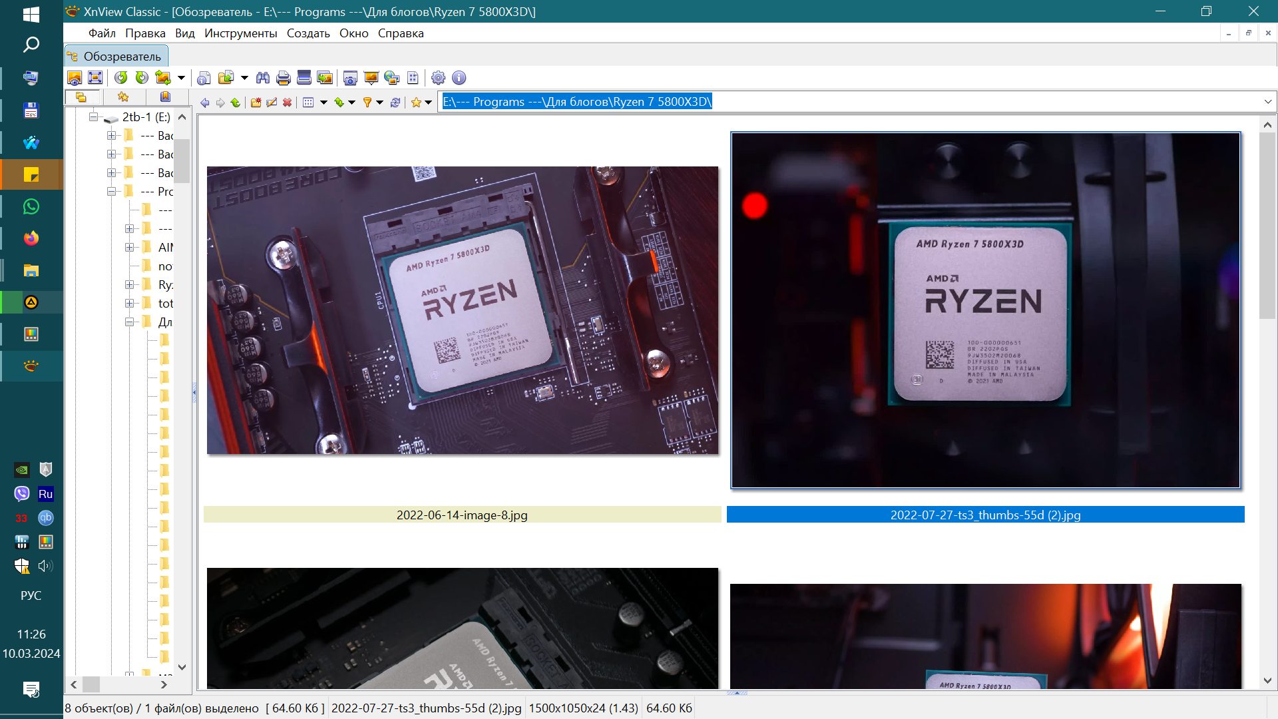Open the slideshow toolbar icon
This screenshot has height=719, width=1278.
tap(371, 78)
